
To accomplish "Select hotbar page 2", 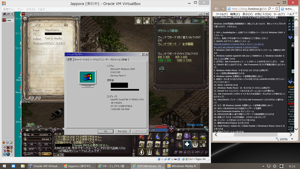I will point(183,130).
